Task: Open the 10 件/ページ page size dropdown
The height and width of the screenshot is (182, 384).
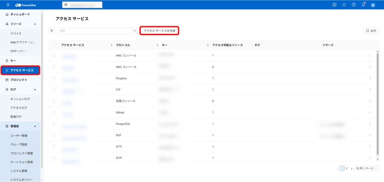Action: [367, 169]
